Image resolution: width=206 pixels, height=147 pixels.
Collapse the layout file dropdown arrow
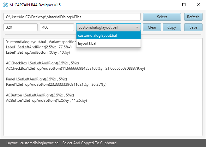tap(137, 27)
